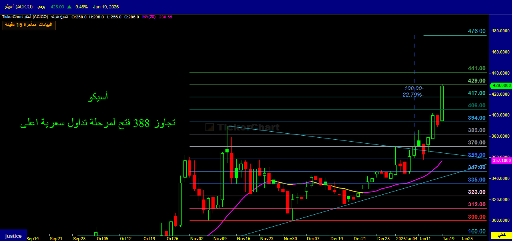The height and width of the screenshot is (241, 512).
Task: Click the شموع مفرغة chart type label
Action: (60, 17)
